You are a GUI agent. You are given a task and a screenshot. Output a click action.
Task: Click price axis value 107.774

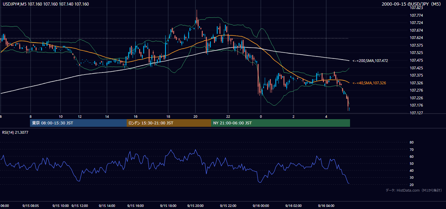pyautogui.click(x=417, y=15)
